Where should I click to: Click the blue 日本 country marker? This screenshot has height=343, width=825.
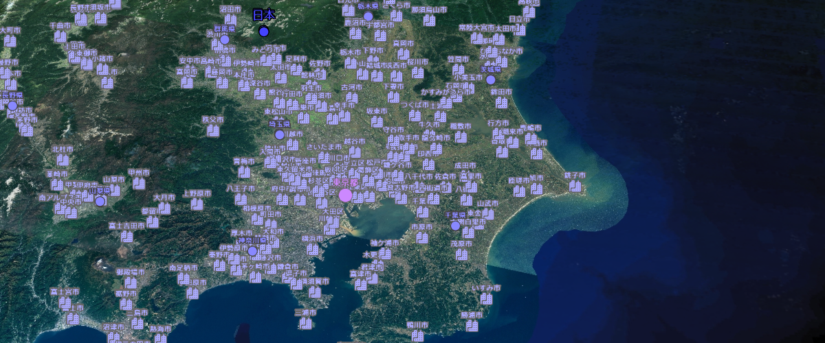click(264, 32)
